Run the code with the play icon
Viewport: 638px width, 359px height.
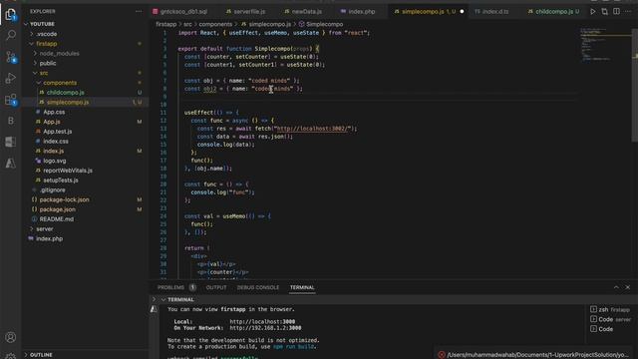pos(593,12)
